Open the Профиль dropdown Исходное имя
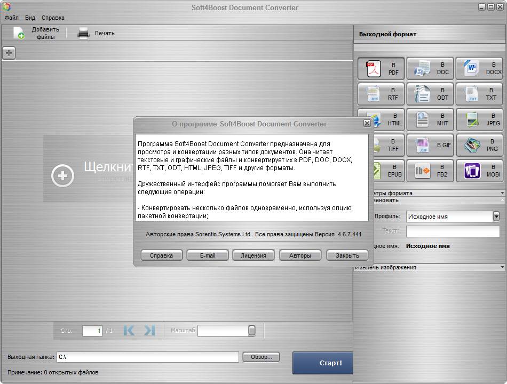 point(453,216)
